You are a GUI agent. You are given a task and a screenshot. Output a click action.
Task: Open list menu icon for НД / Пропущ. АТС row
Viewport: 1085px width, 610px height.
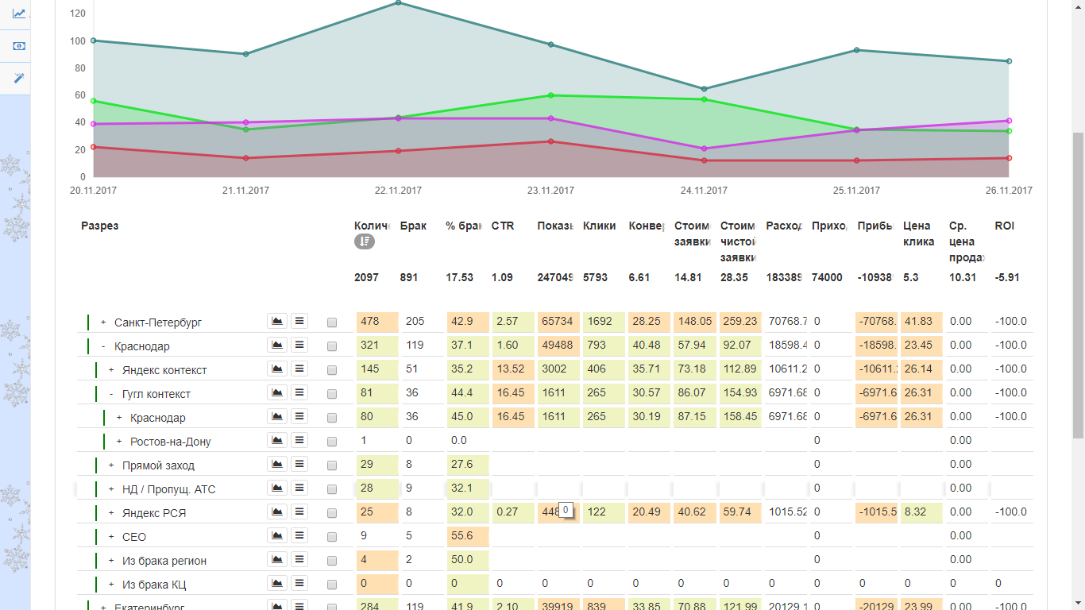tap(299, 488)
